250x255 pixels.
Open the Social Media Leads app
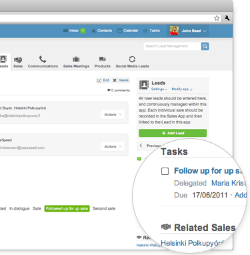[x=132, y=62]
